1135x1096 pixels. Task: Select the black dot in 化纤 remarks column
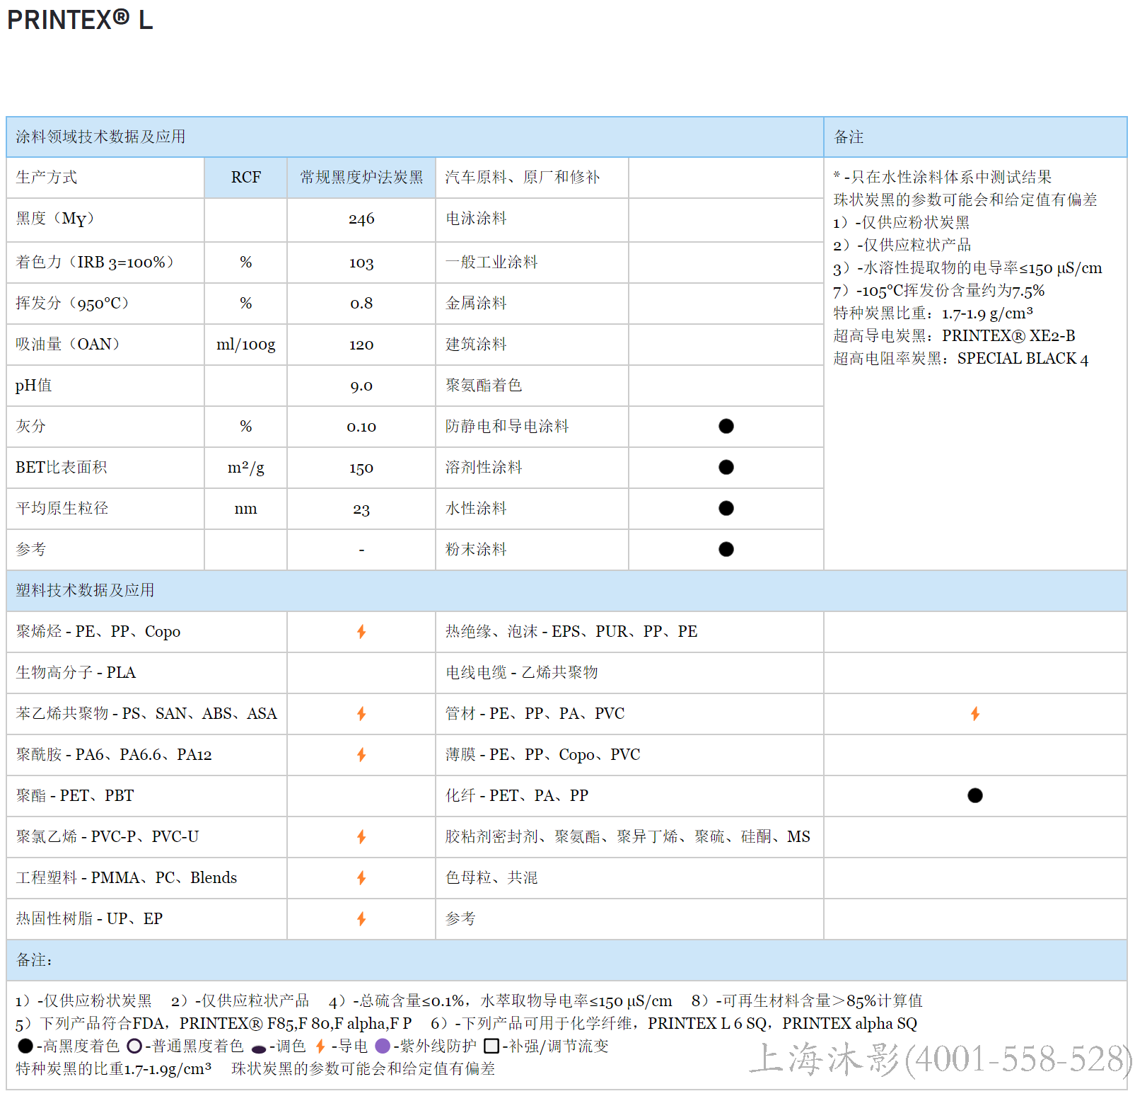(x=975, y=795)
